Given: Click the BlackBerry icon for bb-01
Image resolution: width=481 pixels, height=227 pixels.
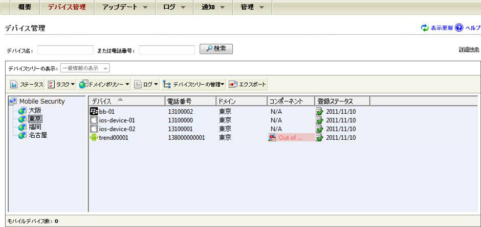Looking at the screenshot, I should pyautogui.click(x=94, y=112).
